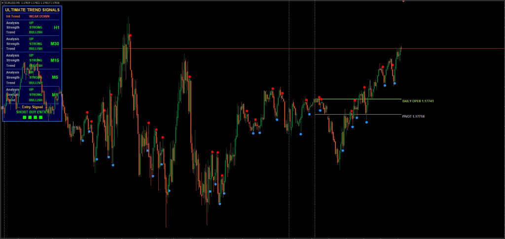Viewport: 505px width, 239px height.
Task: Click the PIVOT 1.17718 label
Action: [x=413, y=117]
